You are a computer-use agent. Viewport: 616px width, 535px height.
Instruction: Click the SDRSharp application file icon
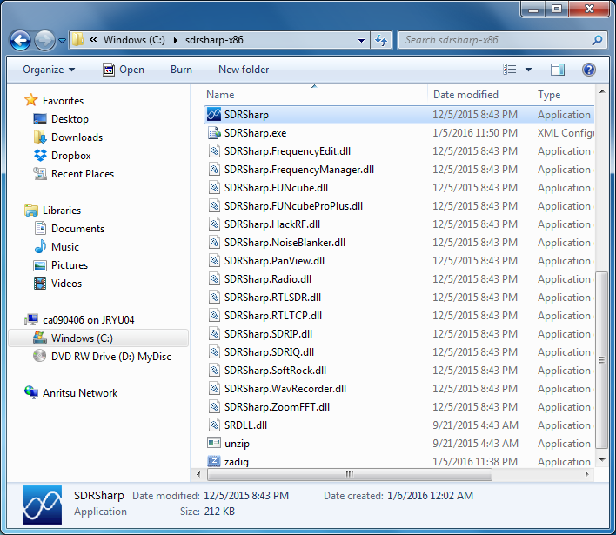214,115
